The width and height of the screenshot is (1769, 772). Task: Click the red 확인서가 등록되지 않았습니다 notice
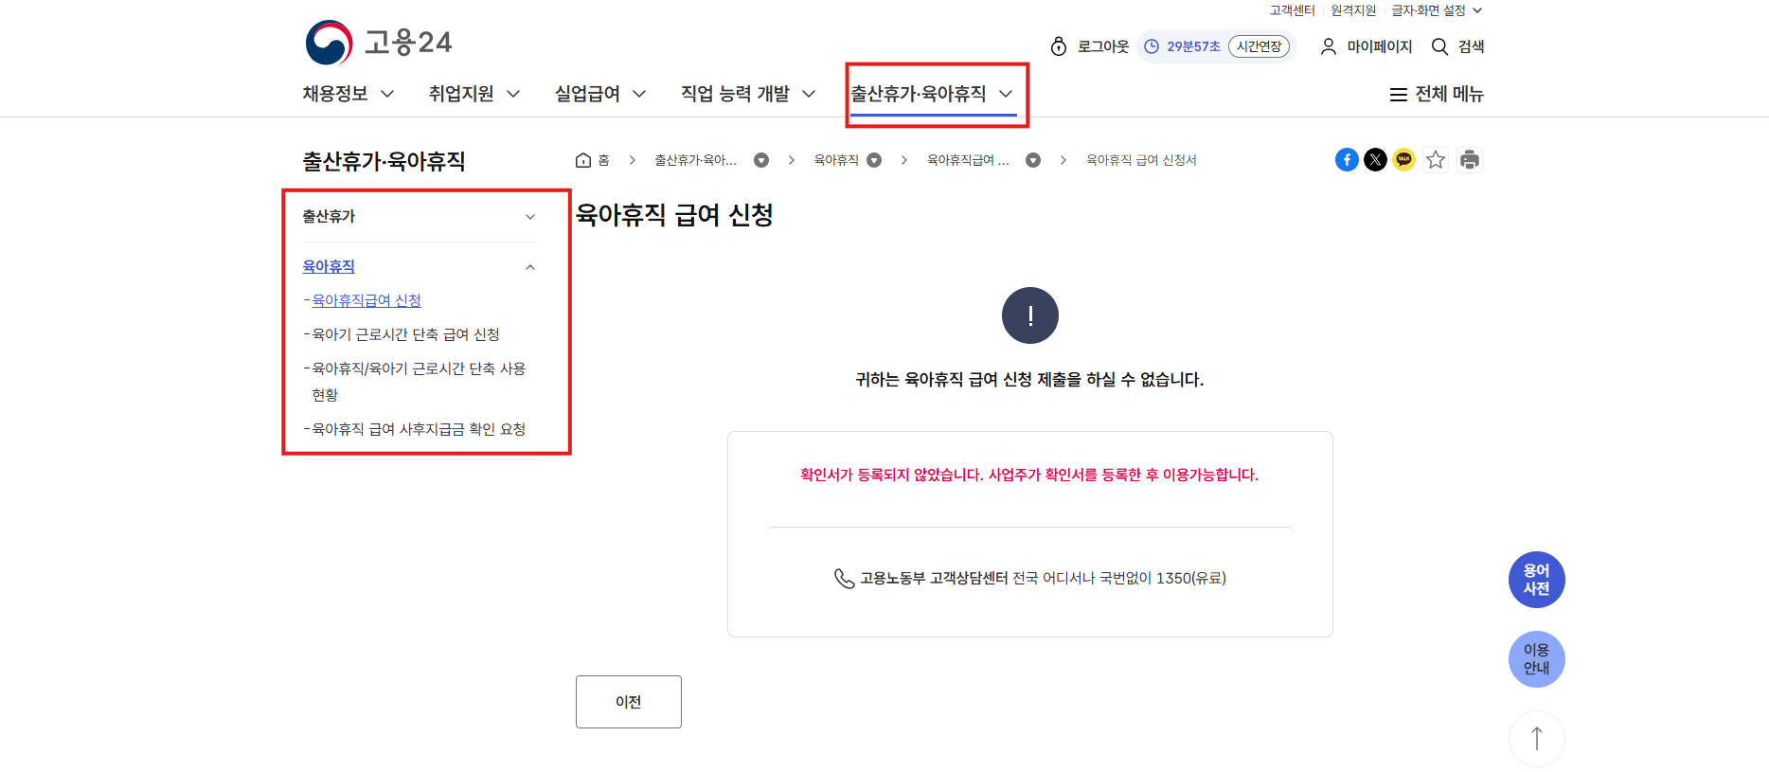(x=1029, y=475)
